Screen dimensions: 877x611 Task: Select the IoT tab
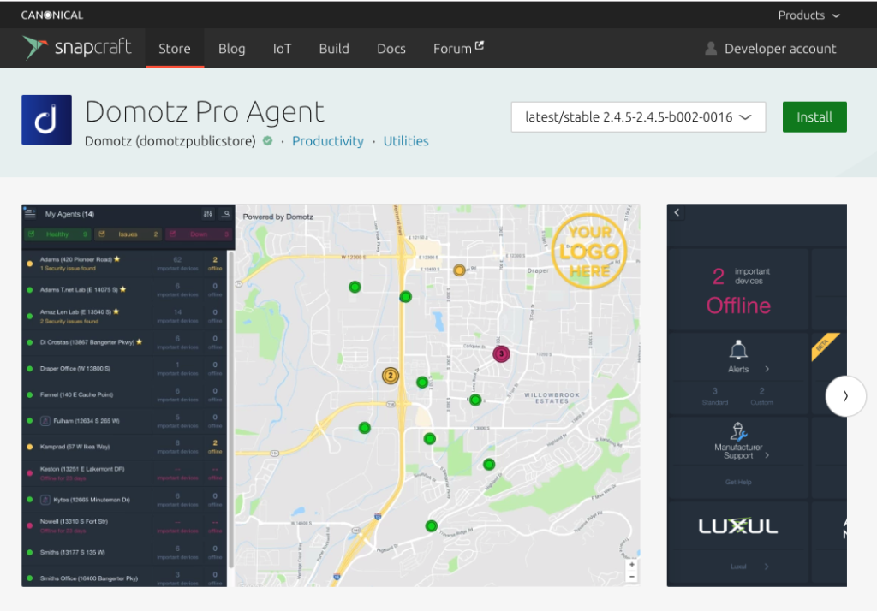tap(282, 49)
